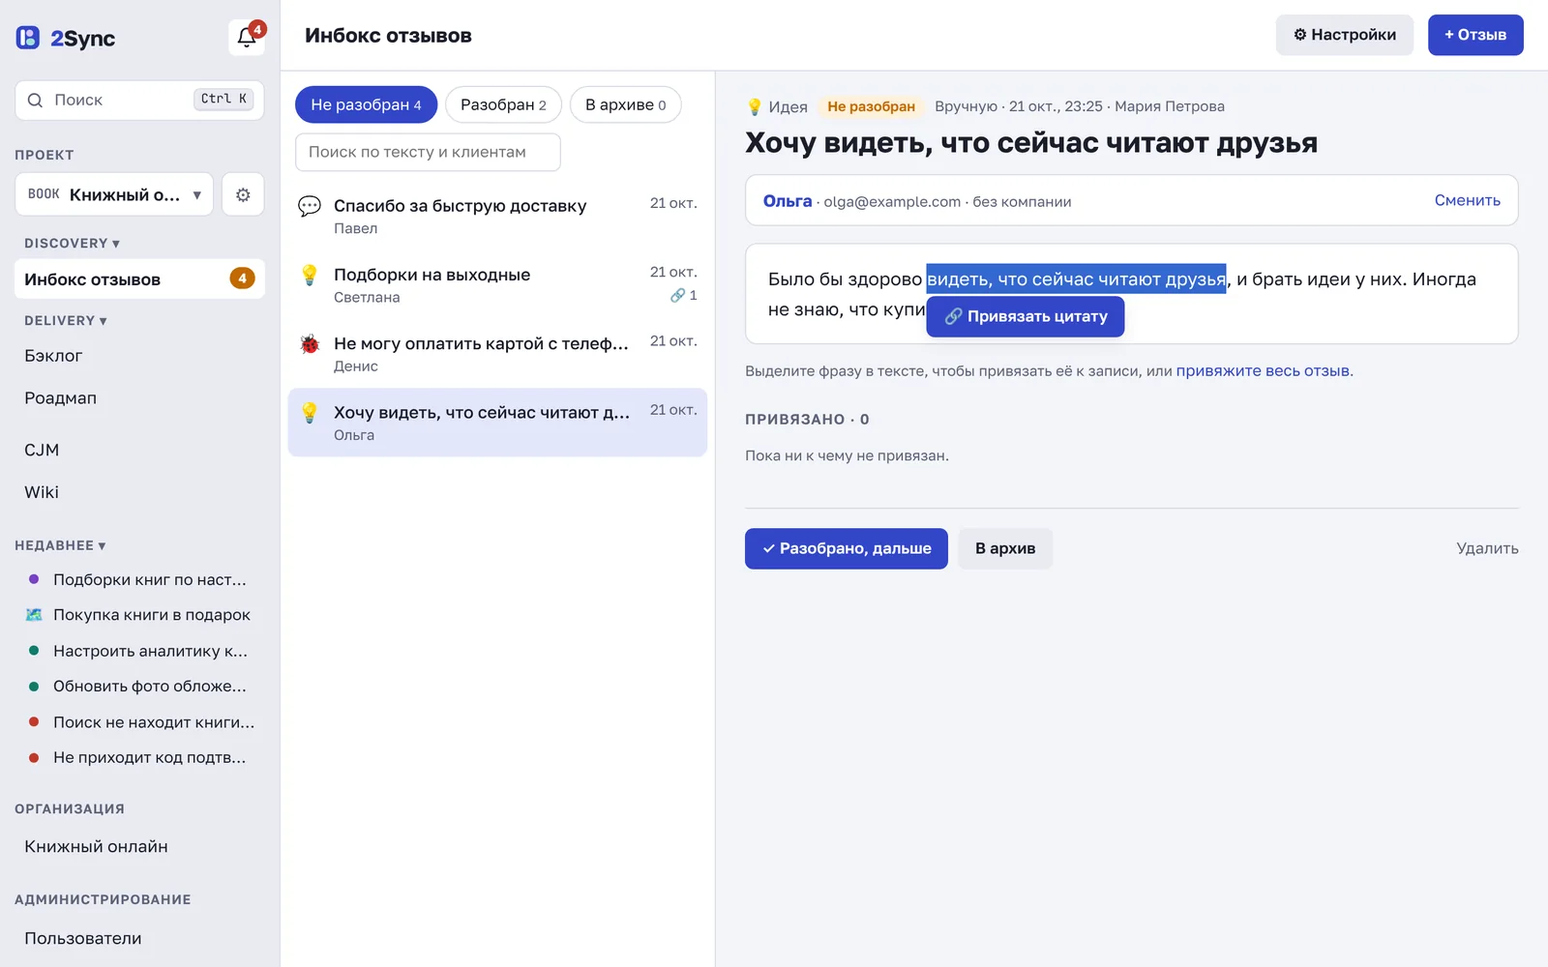Screen dimensions: 1548x967
Task: Click Разобрано, дальше button
Action: (847, 548)
